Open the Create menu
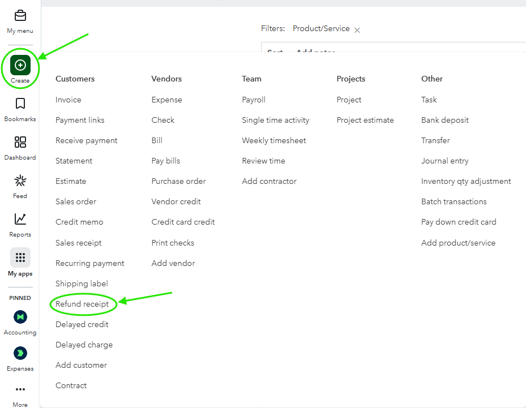526x408 pixels. pos(20,65)
